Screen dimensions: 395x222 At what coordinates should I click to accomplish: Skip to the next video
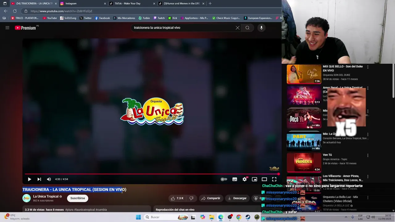point(39,179)
